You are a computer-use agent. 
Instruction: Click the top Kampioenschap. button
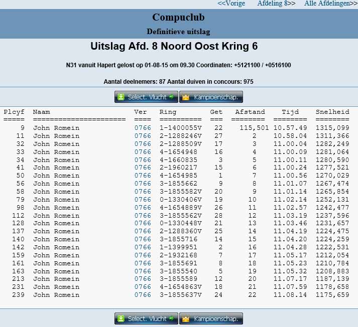pyautogui.click(x=211, y=97)
